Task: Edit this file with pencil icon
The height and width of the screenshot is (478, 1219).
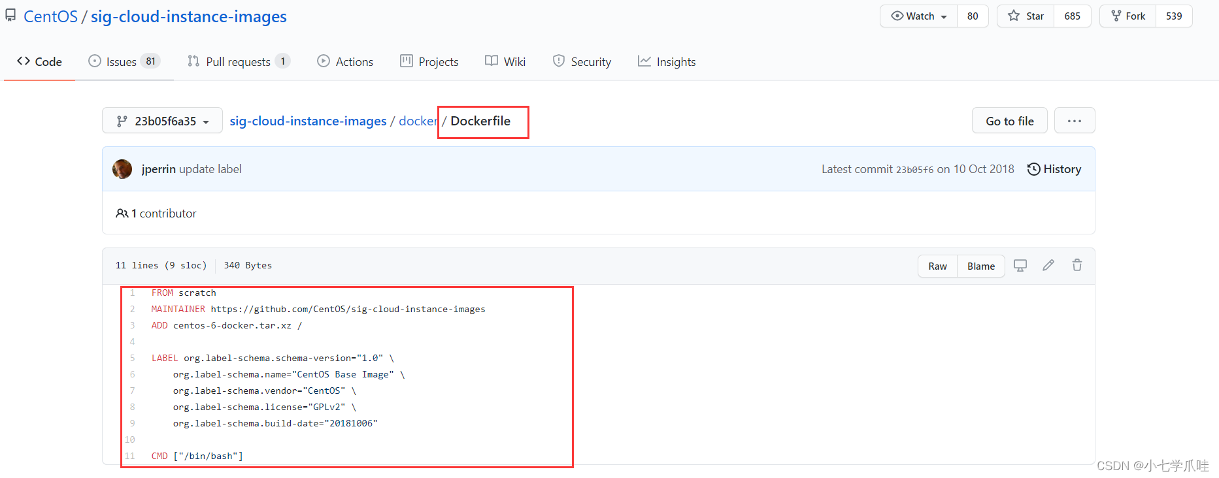Action: pyautogui.click(x=1048, y=265)
